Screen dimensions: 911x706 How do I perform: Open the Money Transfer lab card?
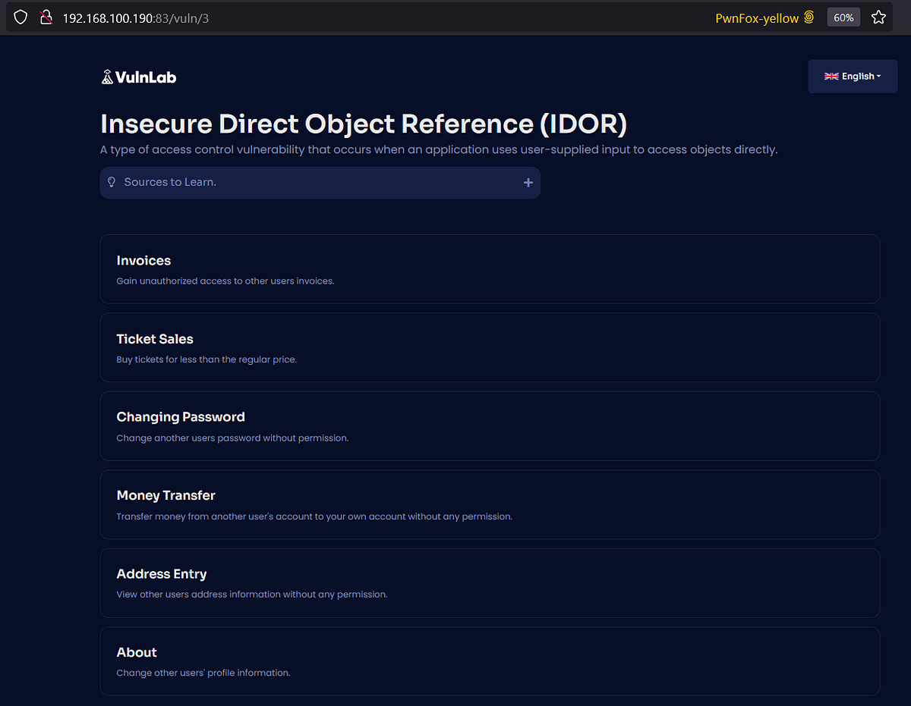point(490,504)
